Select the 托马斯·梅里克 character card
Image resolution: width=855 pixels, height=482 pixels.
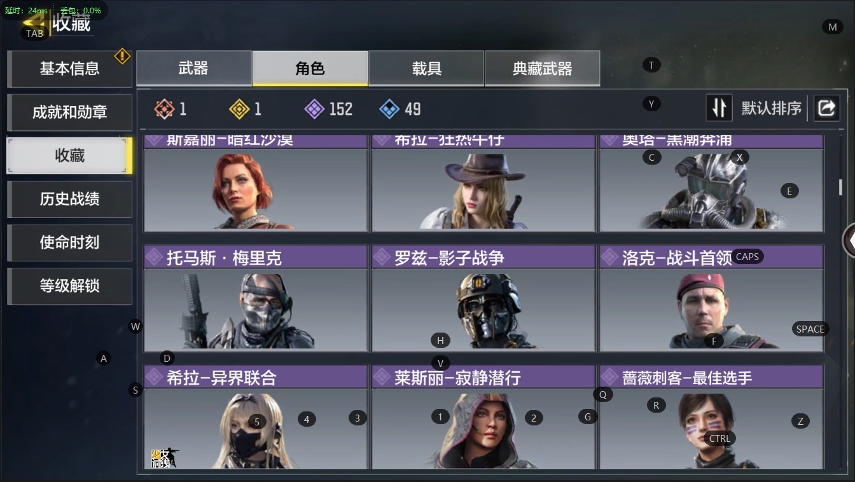click(256, 298)
